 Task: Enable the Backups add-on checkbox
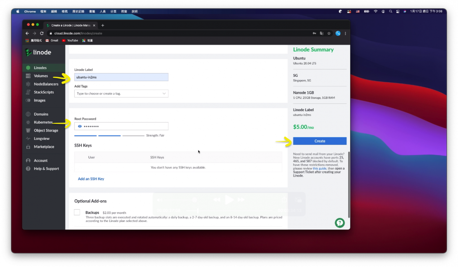point(77,212)
